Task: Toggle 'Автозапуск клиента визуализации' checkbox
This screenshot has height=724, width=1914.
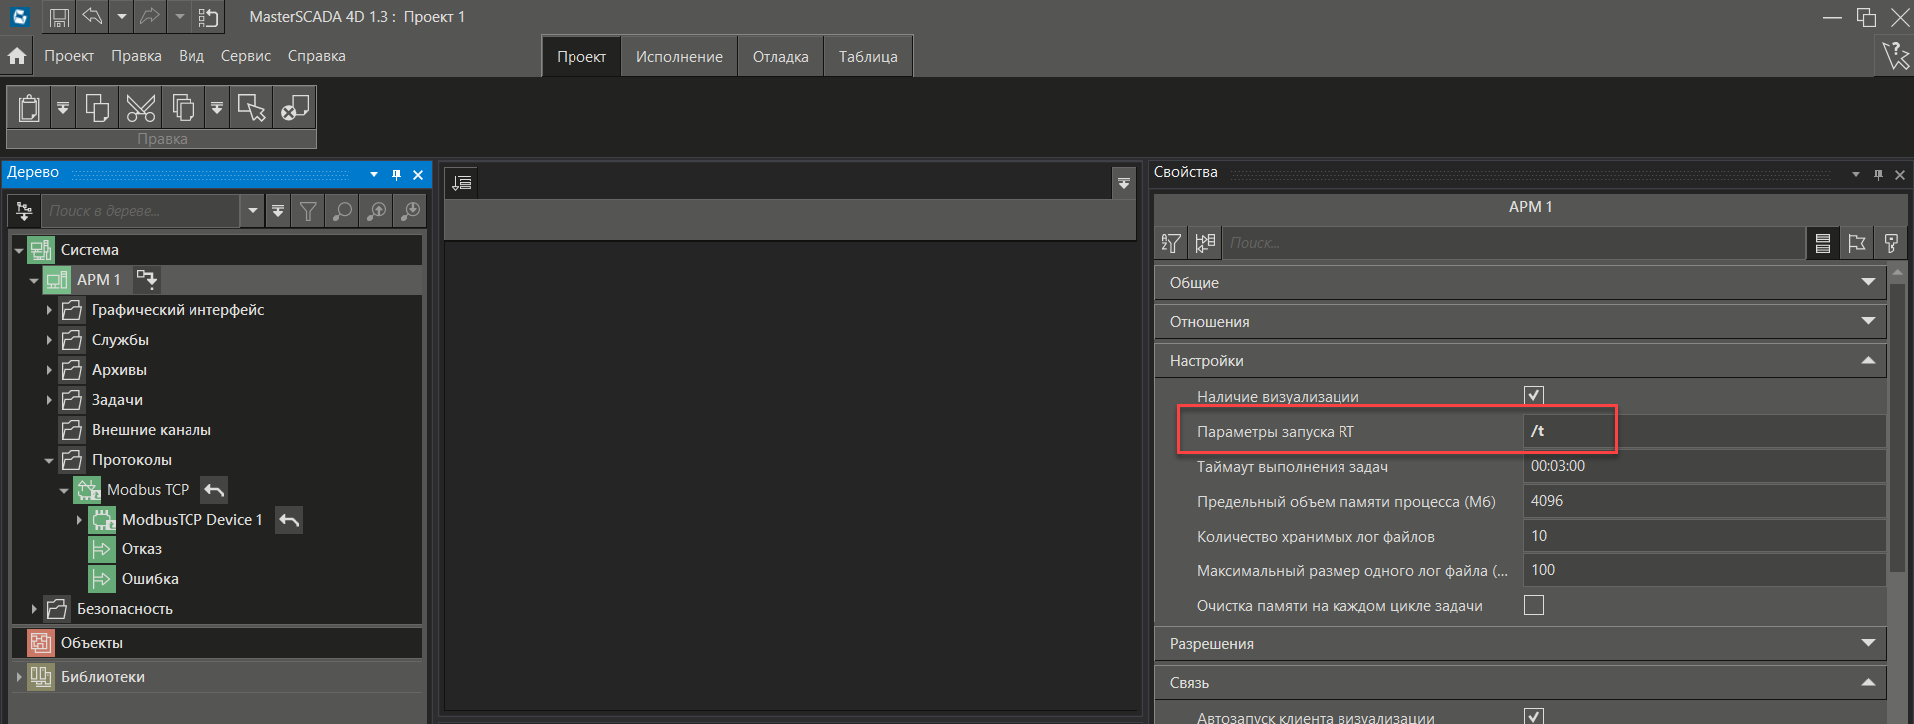Action: tap(1534, 715)
